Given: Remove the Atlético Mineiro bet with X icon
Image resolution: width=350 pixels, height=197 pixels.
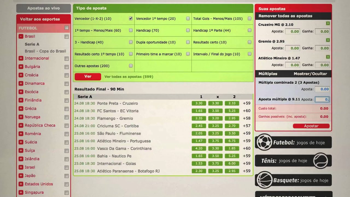Looking at the screenshot, I should [328, 57].
